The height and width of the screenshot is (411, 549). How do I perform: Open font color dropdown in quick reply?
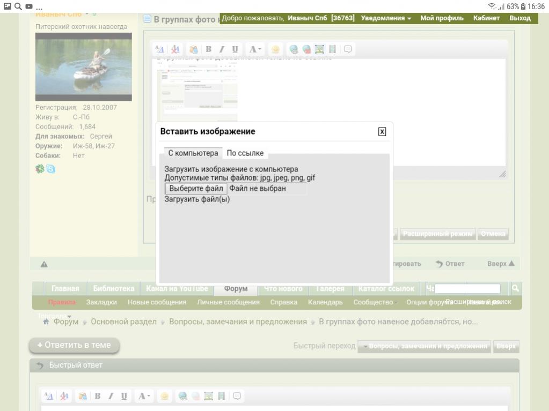(x=143, y=397)
